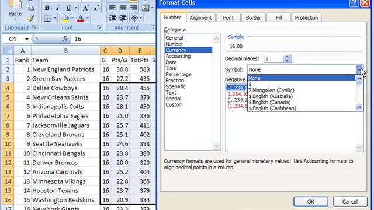374x210 pixels.
Task: Open the Clipboard dialog launcher
Action: pos(34,27)
